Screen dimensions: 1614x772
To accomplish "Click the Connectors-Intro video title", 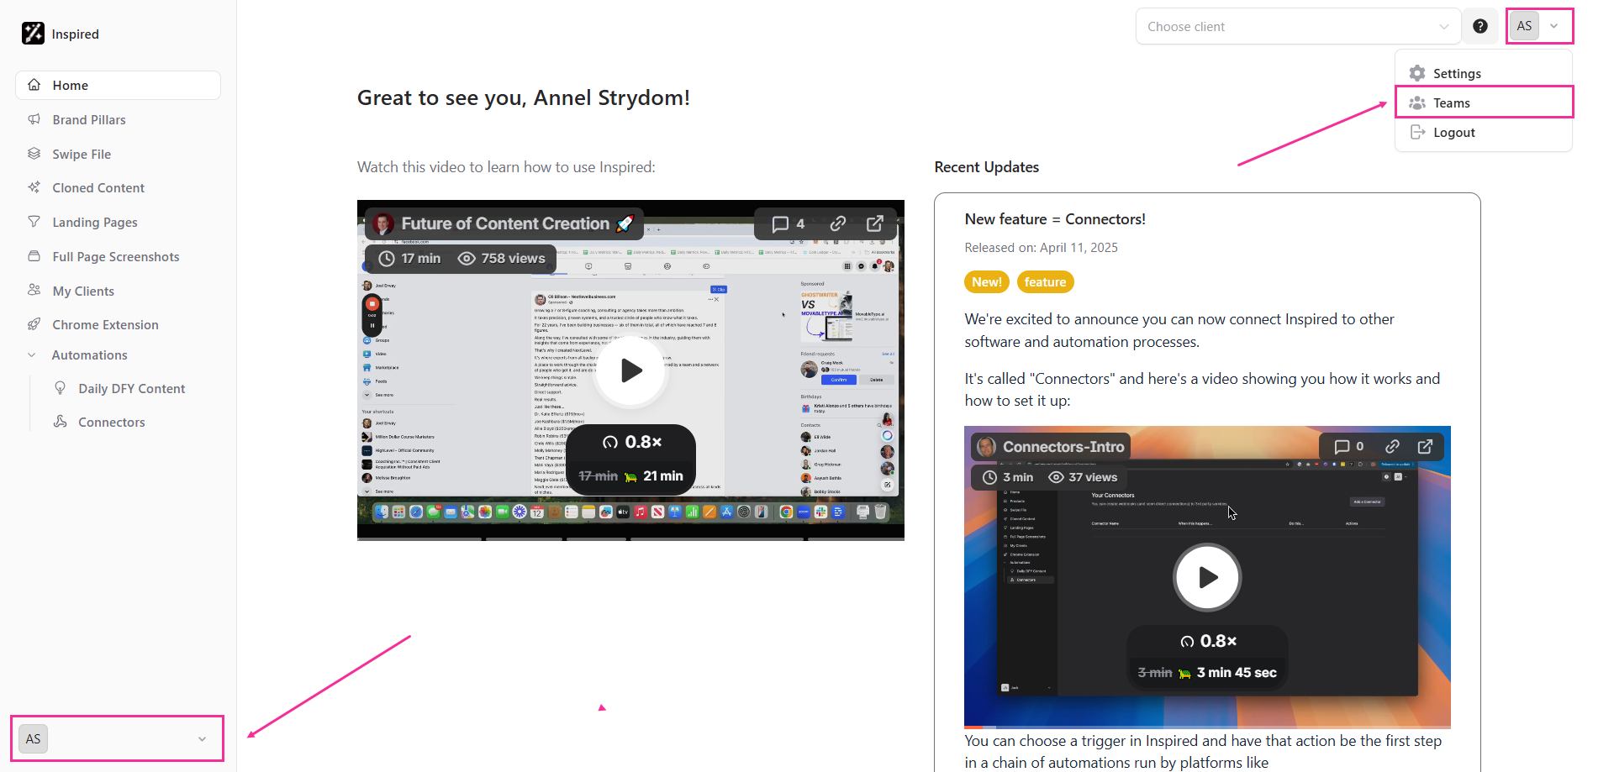I will click(x=1063, y=447).
